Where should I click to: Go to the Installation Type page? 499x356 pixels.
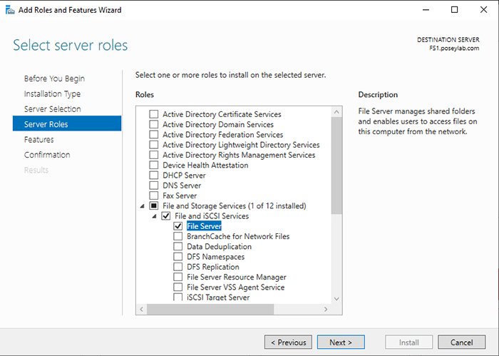52,94
